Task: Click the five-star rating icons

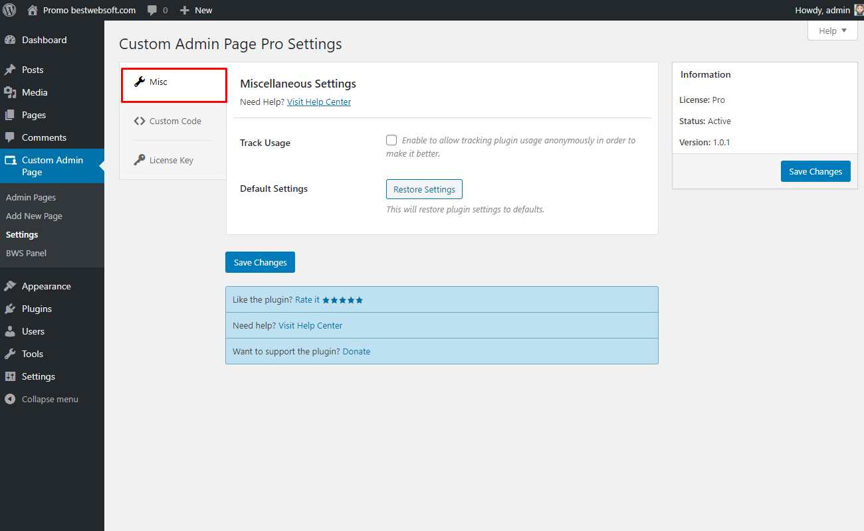Action: (343, 300)
